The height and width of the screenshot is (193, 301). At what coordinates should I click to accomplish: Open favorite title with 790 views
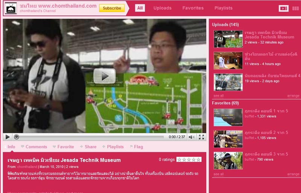point(266,154)
